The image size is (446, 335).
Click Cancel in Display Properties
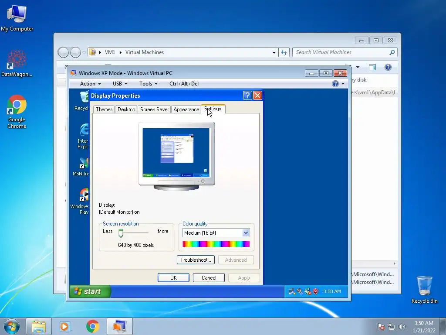209,278
